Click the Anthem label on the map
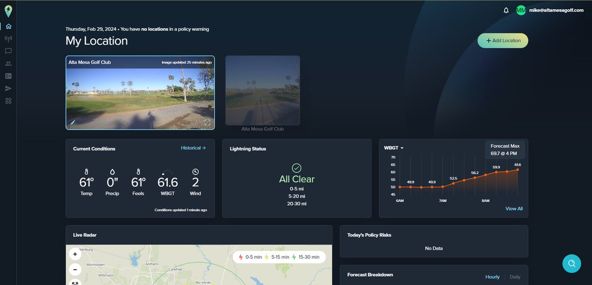The image size is (592, 285). coord(151,263)
